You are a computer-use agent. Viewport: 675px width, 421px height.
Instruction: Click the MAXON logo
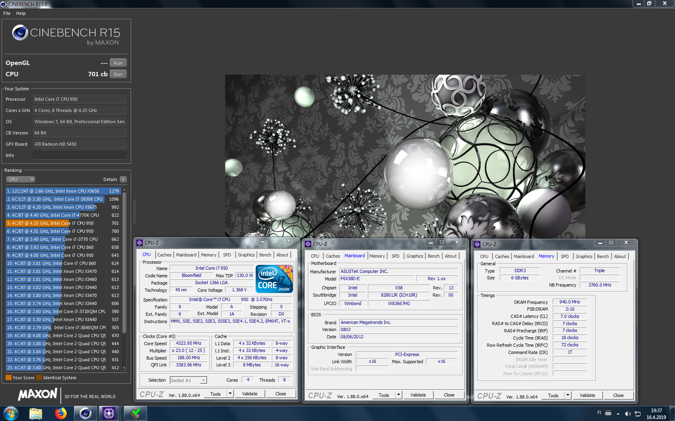pyautogui.click(x=38, y=395)
